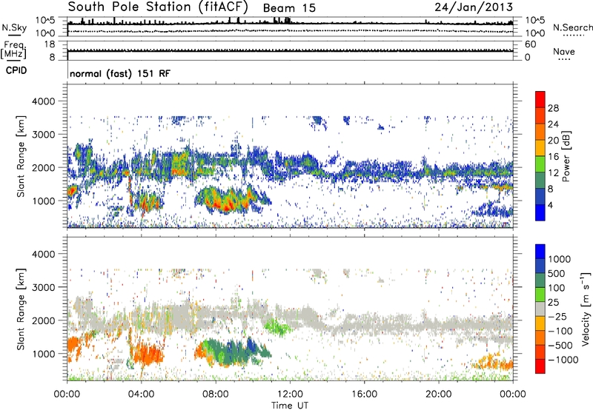
Task: Click the red bottom segment of the velocity color bar
Action: 540,366
